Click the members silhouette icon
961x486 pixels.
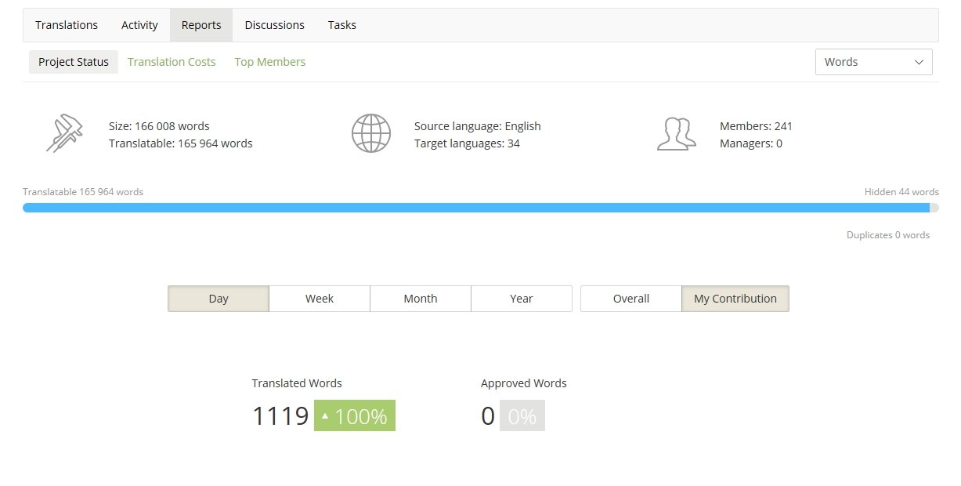coord(676,133)
